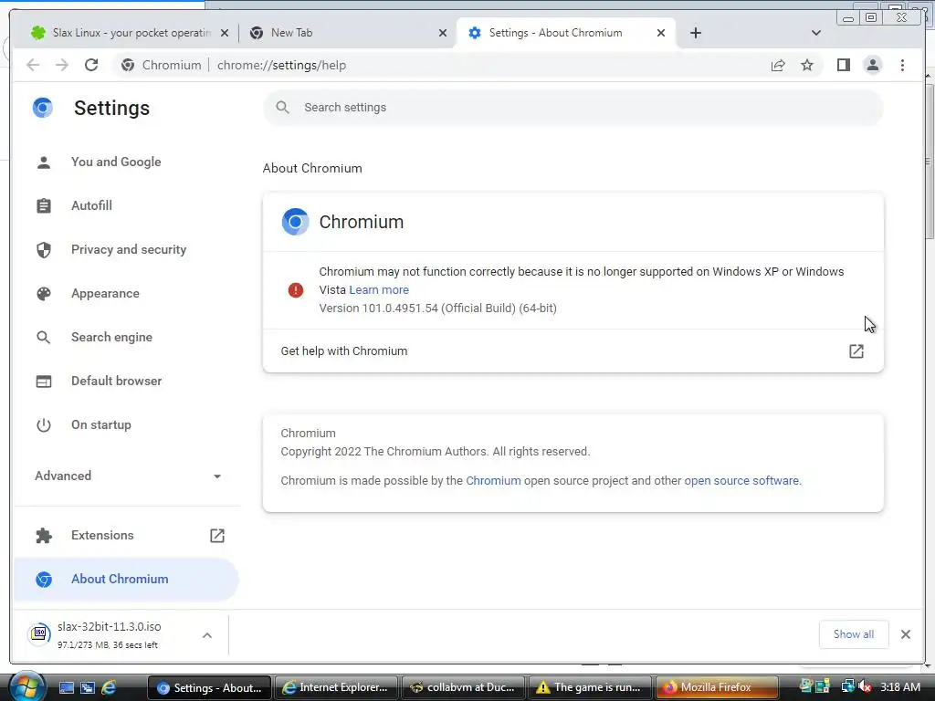Open You and Google settings
The image size is (935, 701).
pos(116,162)
